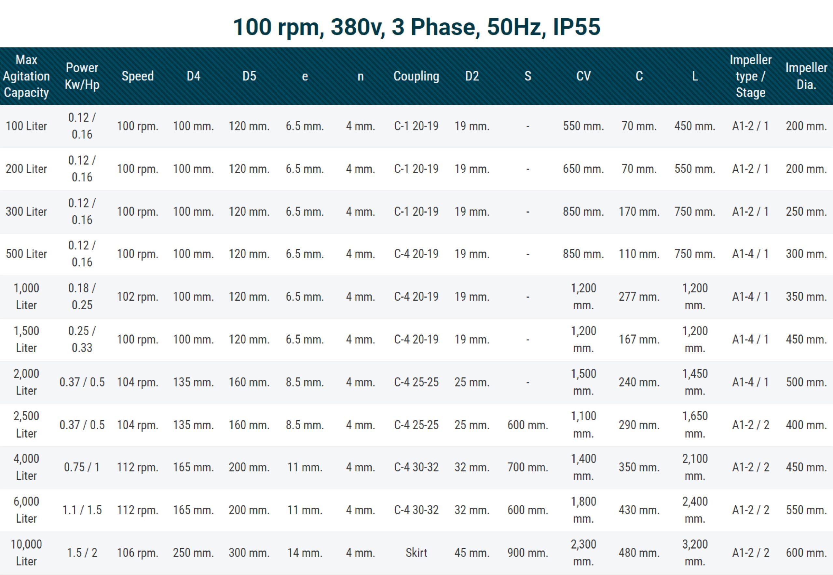
Task: Click the table title heading
Action: pos(416,27)
